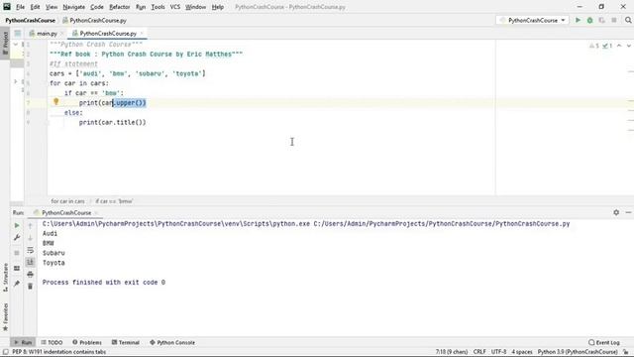Open Run panel gear options
The width and height of the screenshot is (634, 357).
616,212
